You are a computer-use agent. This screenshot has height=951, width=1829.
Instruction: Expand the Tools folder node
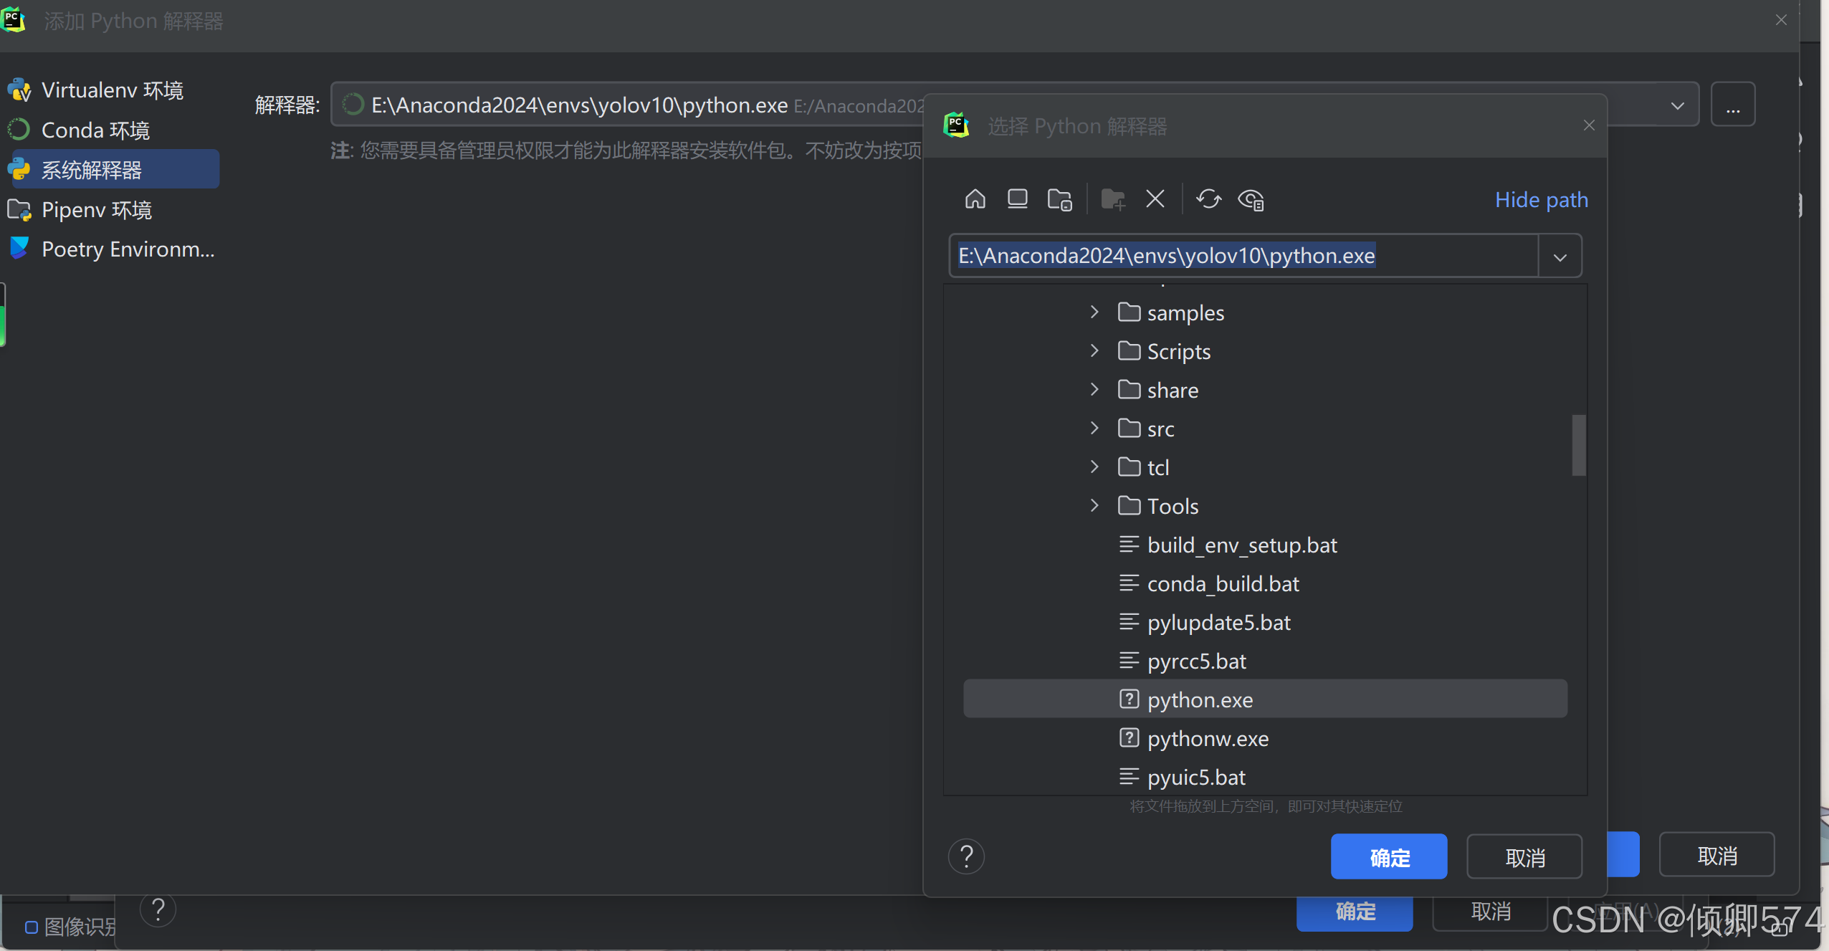1094,505
